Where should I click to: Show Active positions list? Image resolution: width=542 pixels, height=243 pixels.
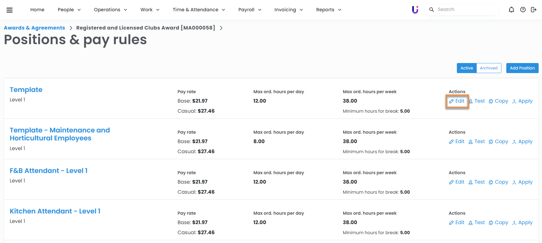467,68
